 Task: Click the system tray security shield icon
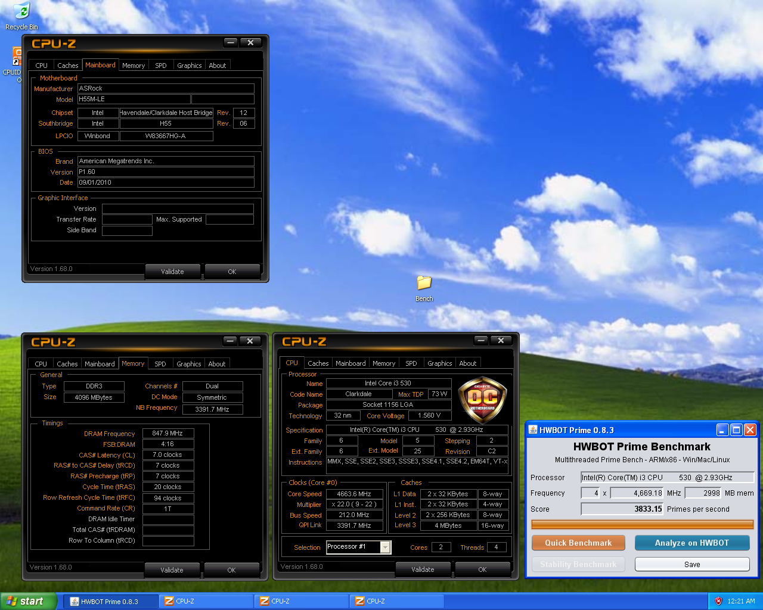pos(718,601)
